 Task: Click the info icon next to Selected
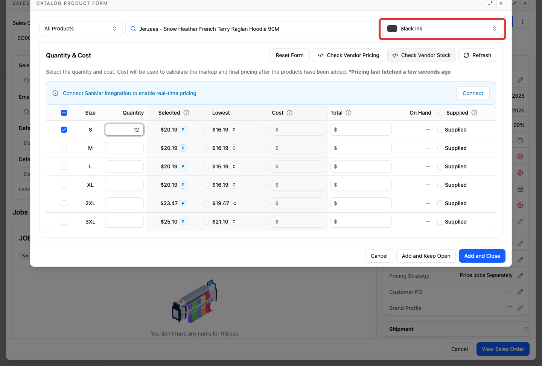coord(186,113)
